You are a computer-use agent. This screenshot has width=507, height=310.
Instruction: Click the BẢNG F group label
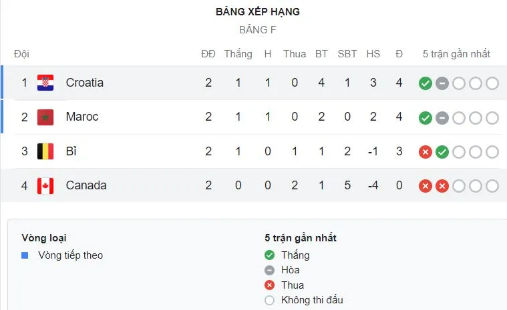258,30
